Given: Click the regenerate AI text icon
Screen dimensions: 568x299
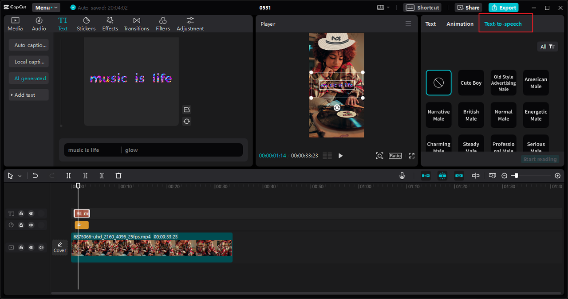Looking at the screenshot, I should click(187, 121).
